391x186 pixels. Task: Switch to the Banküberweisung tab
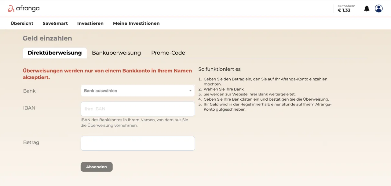point(116,53)
